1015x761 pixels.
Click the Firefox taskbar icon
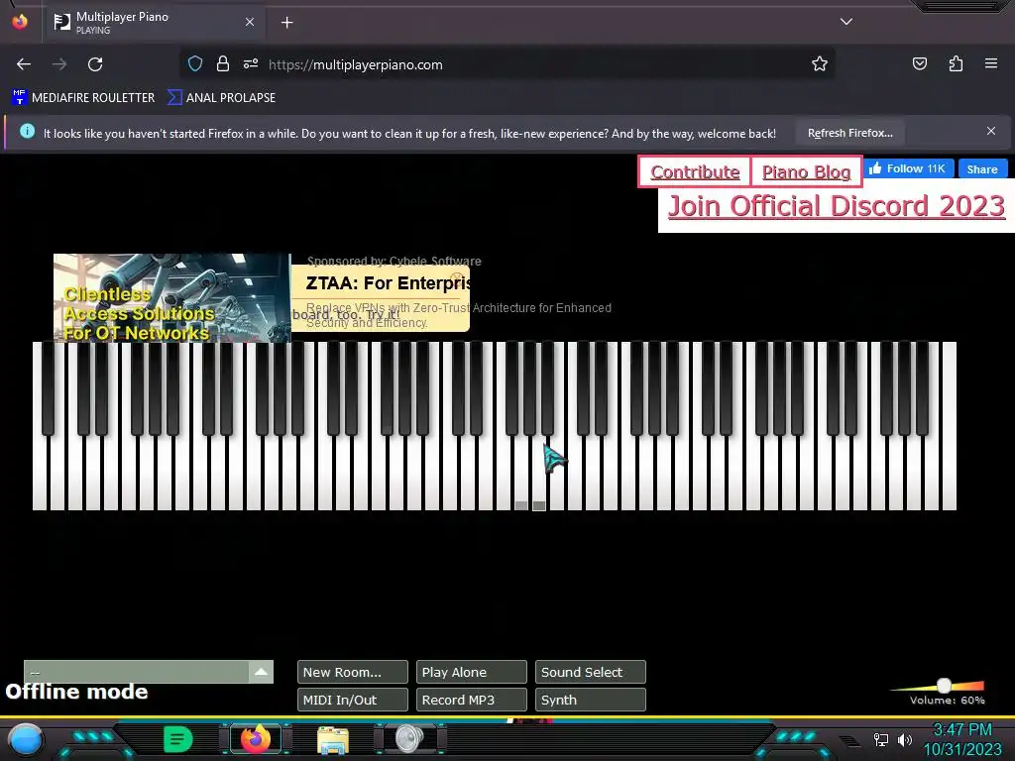[255, 739]
